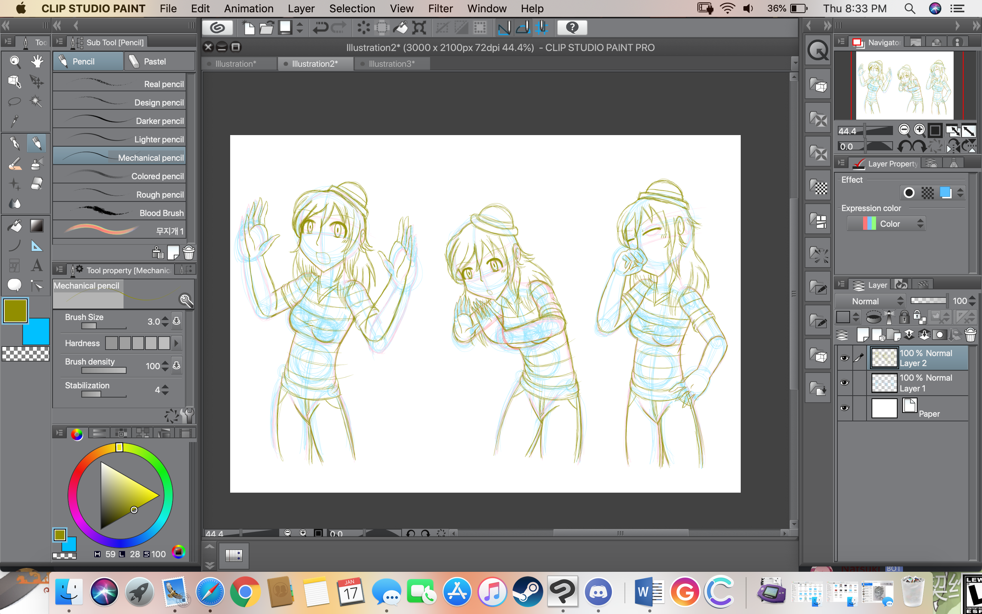Open the Filter menu

pos(440,8)
